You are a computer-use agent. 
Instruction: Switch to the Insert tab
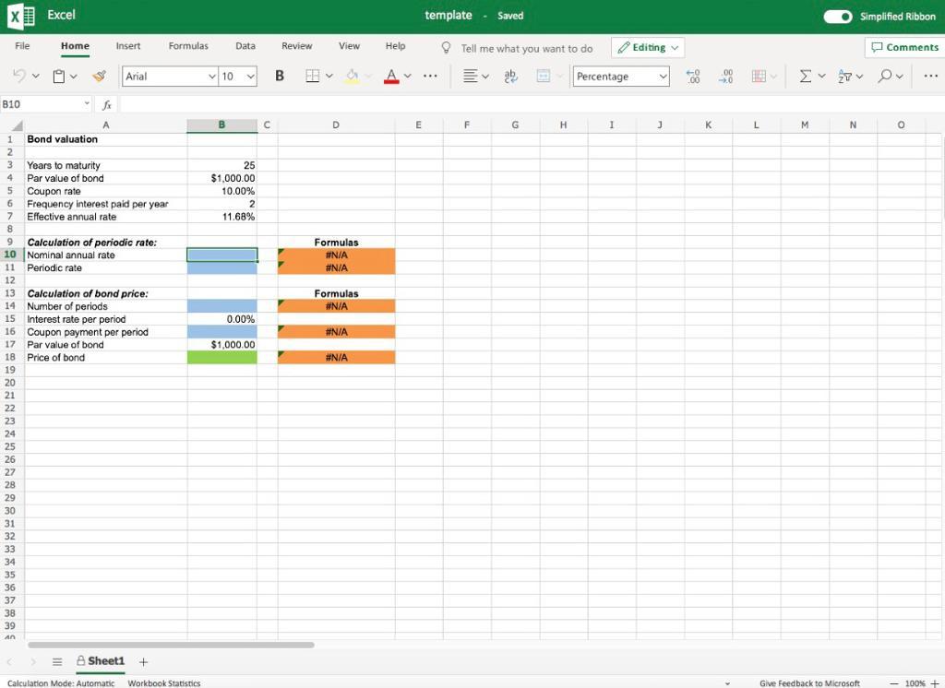(x=127, y=46)
